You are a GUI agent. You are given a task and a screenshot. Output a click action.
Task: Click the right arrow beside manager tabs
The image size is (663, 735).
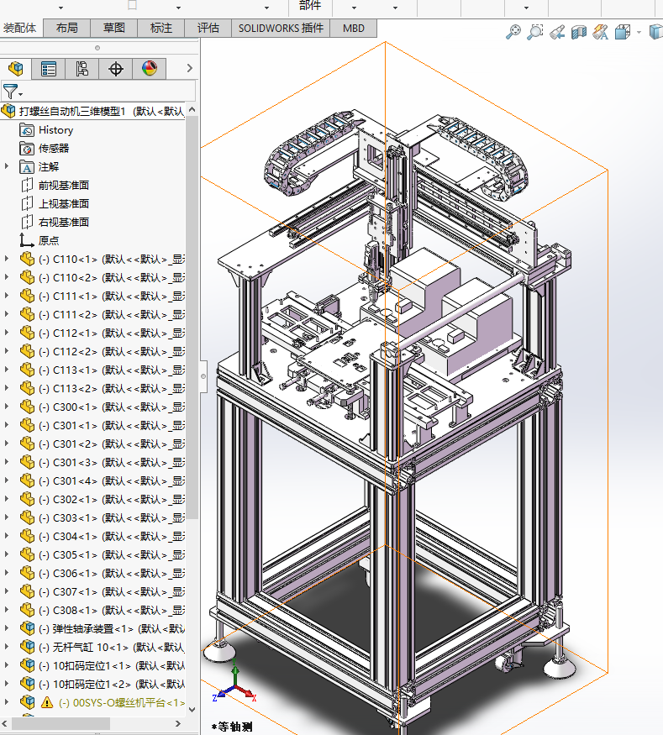tap(190, 69)
